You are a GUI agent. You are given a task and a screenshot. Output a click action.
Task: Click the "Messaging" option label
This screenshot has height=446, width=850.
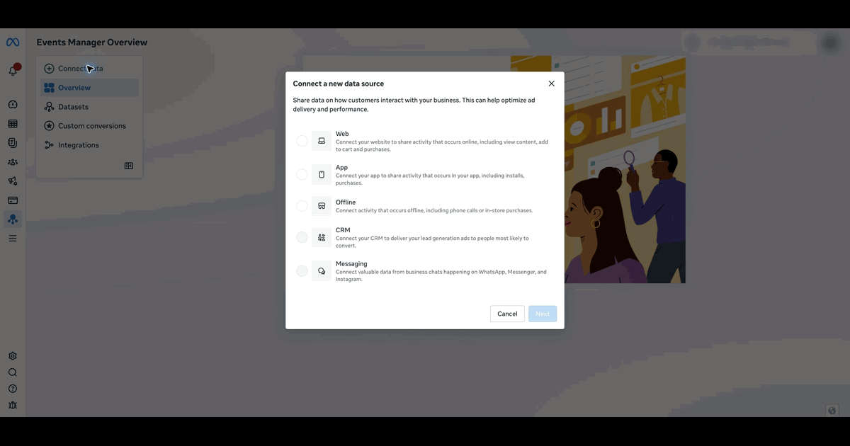(351, 264)
